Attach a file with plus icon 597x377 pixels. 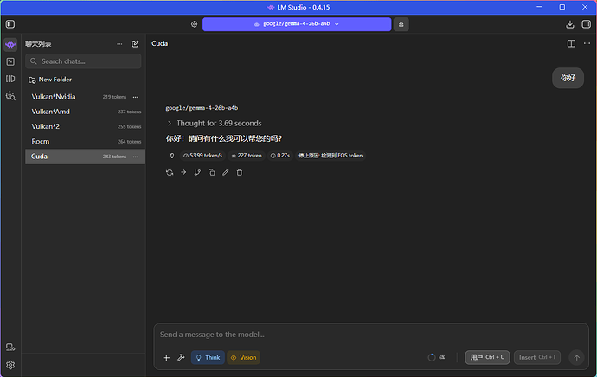coord(166,358)
